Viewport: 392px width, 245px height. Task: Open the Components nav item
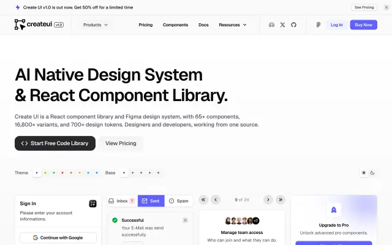click(175, 24)
